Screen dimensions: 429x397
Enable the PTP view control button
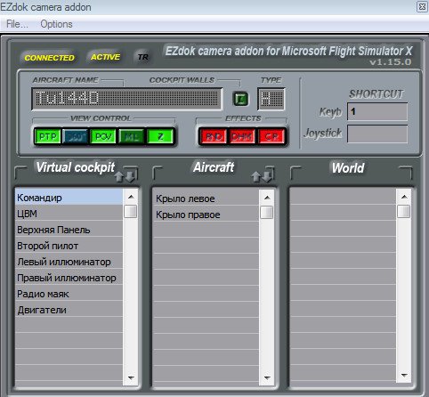(x=48, y=136)
